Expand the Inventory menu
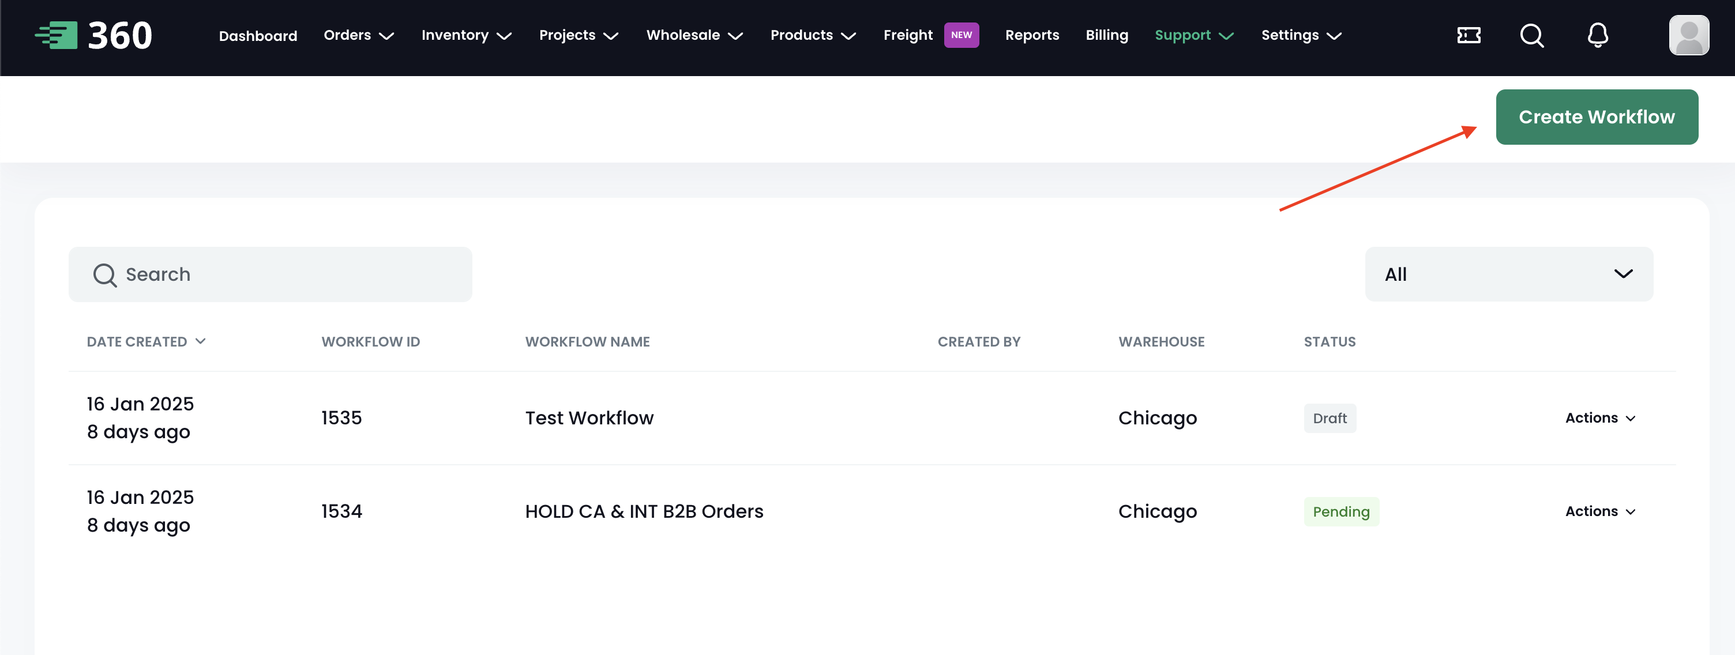 (467, 35)
